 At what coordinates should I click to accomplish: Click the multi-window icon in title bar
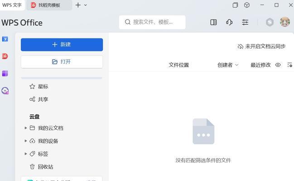pos(235,5)
